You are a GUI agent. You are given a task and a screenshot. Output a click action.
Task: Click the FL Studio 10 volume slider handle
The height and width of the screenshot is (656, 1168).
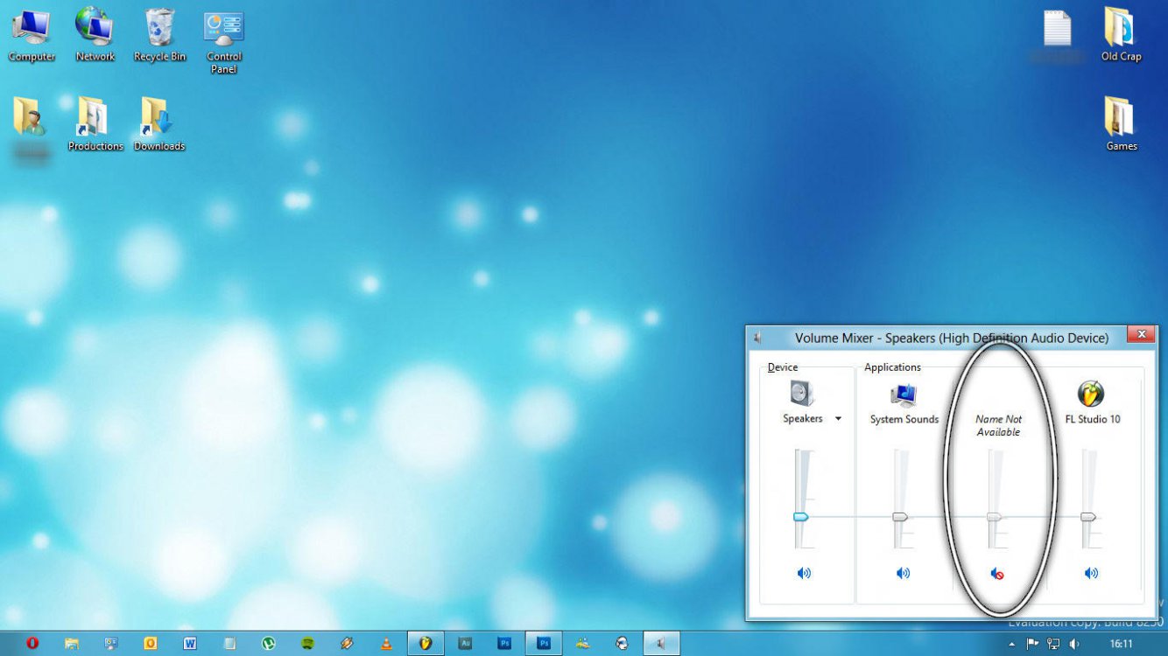[x=1088, y=517]
